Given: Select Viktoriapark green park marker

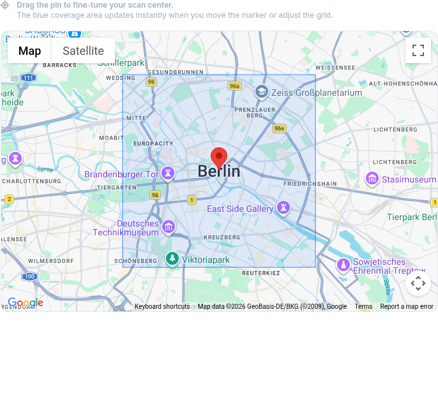Looking at the screenshot, I should tap(172, 259).
